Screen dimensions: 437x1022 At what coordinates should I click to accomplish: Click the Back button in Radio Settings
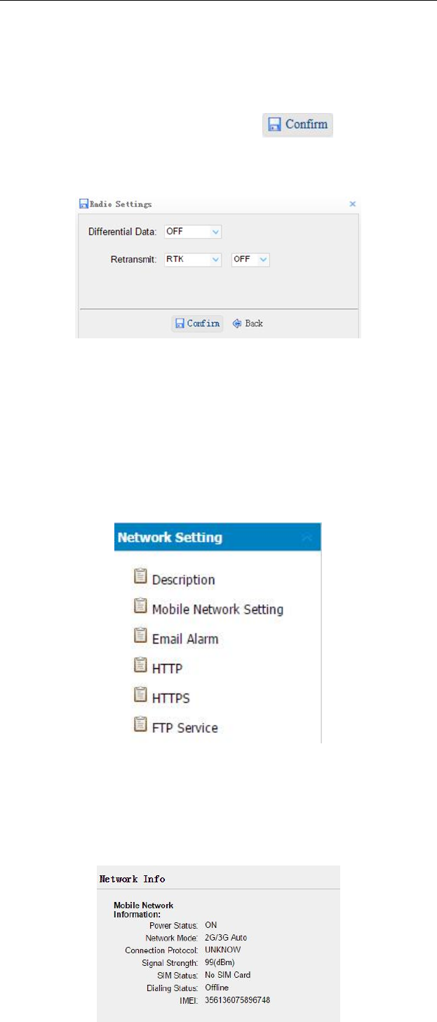click(248, 324)
